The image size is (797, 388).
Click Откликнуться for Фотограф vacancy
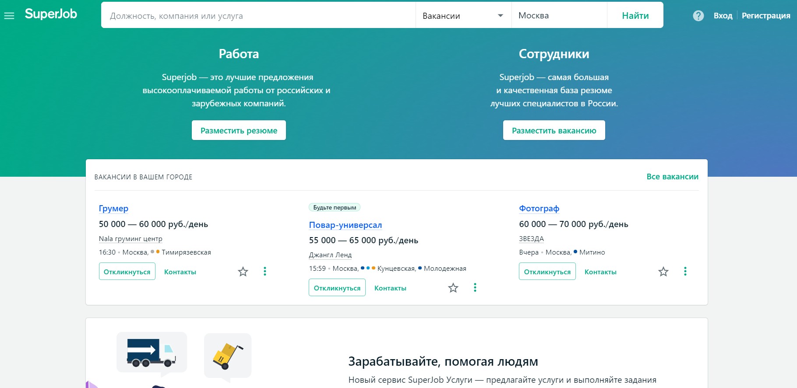pos(547,272)
